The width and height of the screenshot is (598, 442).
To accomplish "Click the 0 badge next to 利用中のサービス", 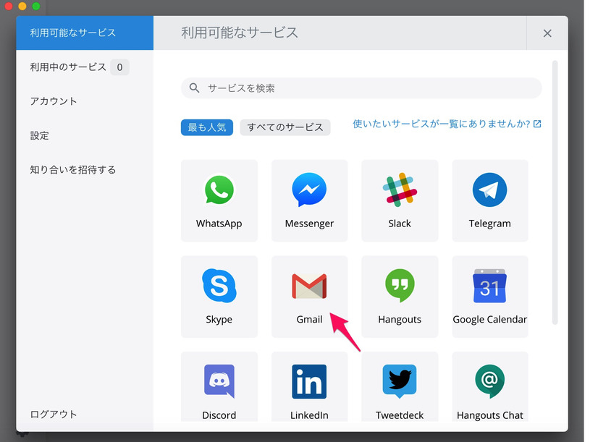I will coord(119,67).
